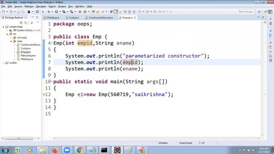Click the 'Smart Insert' status bar entry
Viewport: 274px width, 154px height.
point(186,143)
